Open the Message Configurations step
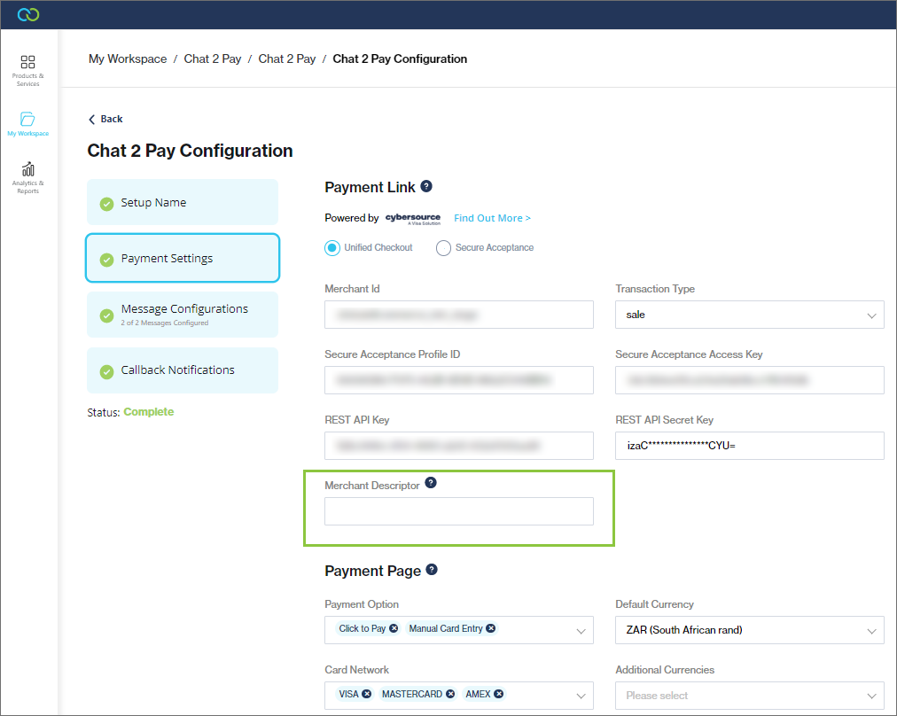 pos(183,314)
